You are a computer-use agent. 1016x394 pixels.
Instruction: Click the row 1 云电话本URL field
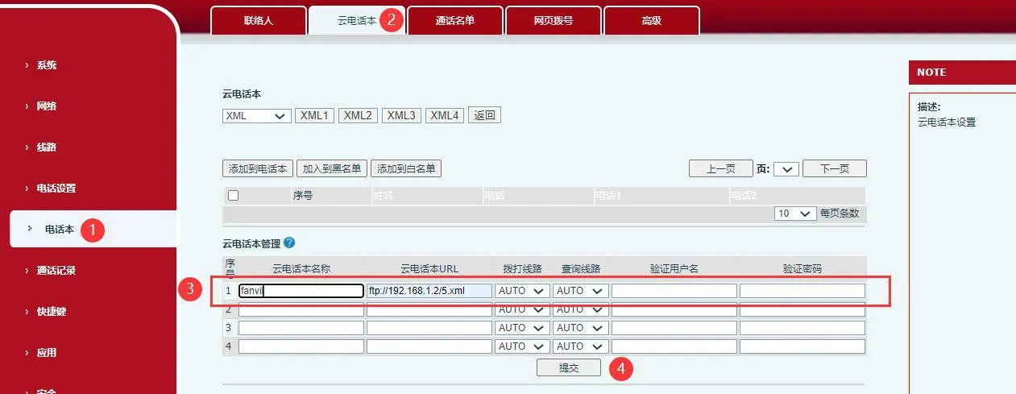[x=429, y=291]
